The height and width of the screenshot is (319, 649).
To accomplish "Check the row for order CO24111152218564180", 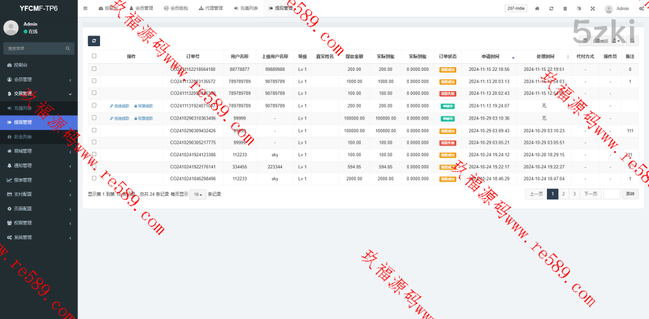I will click(x=94, y=69).
